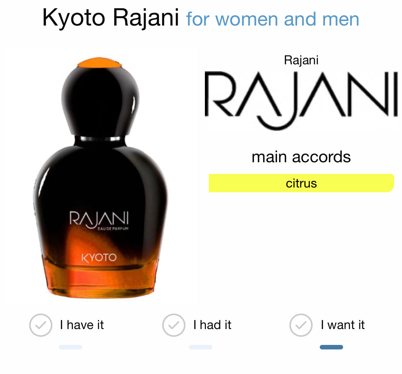402x374 pixels.
Task: Click the Kyoto Rajani perfume title
Action: [x=111, y=17]
